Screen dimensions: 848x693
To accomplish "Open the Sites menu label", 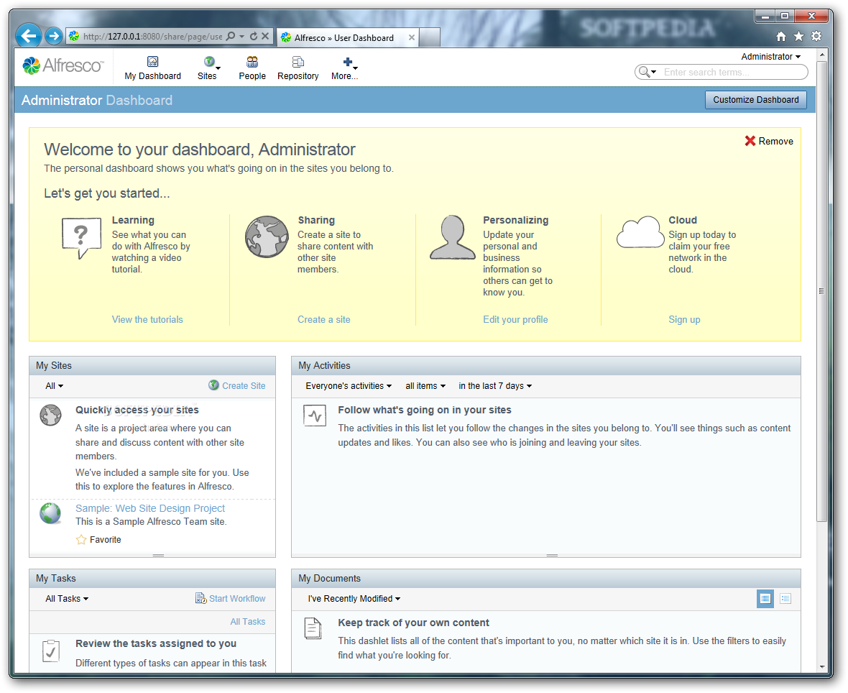I will [x=206, y=75].
